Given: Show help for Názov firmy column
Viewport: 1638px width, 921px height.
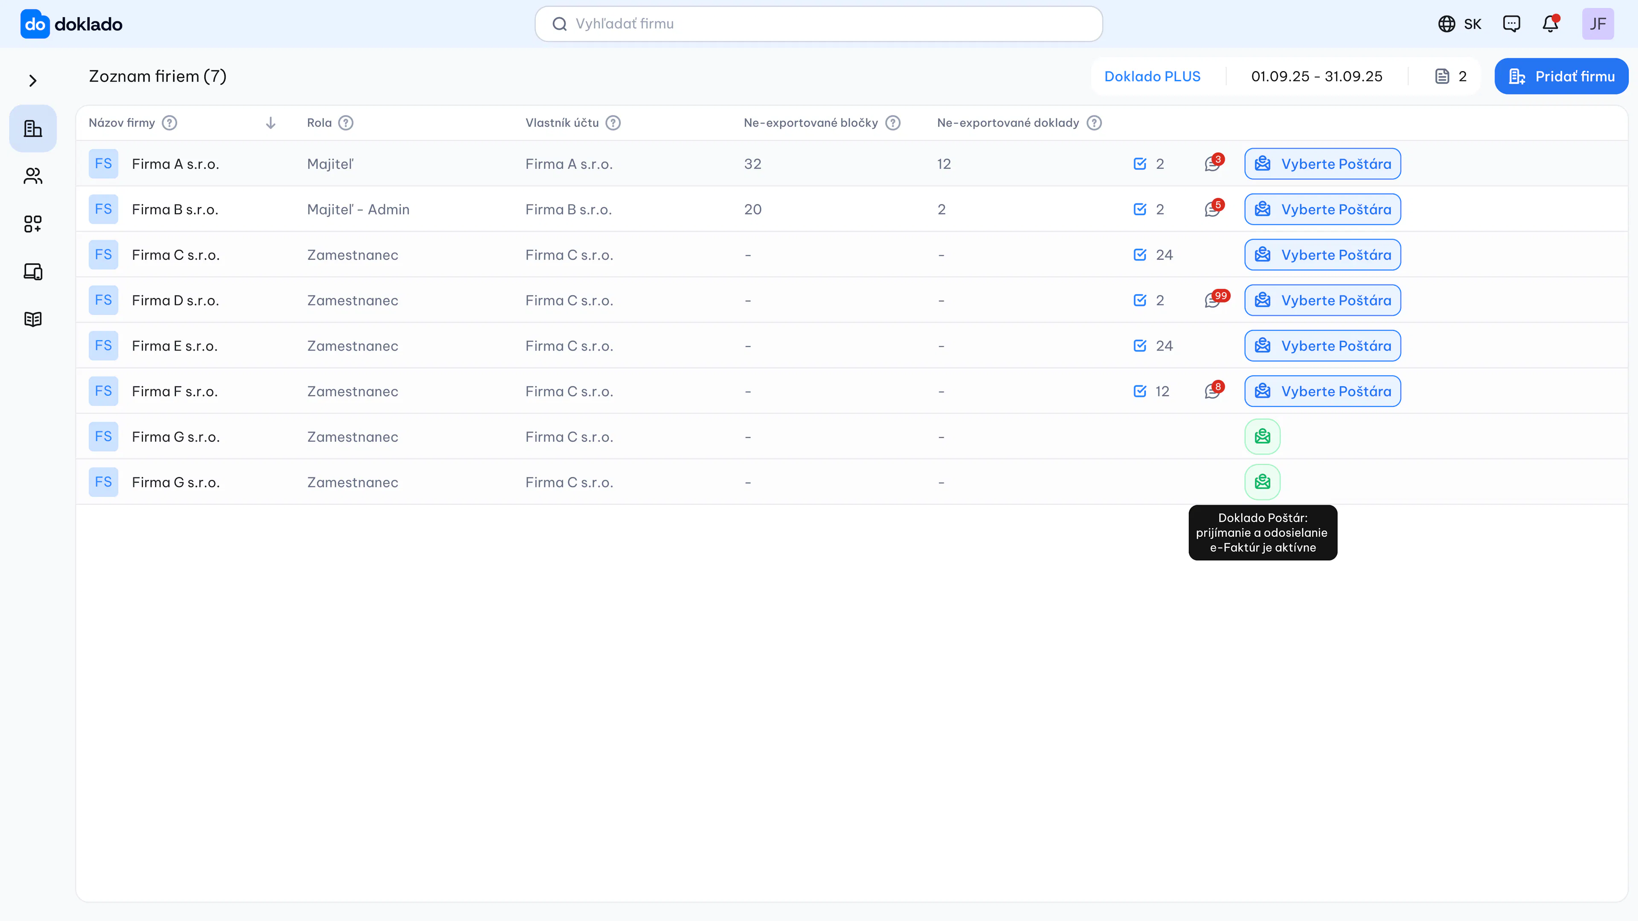Looking at the screenshot, I should [x=169, y=123].
